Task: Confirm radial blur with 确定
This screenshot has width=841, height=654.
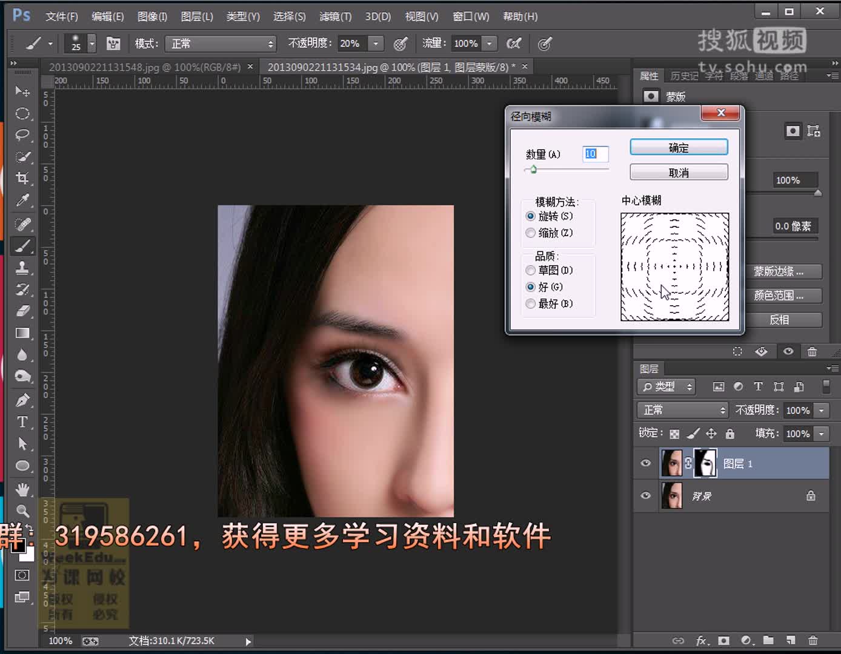Action: [679, 148]
